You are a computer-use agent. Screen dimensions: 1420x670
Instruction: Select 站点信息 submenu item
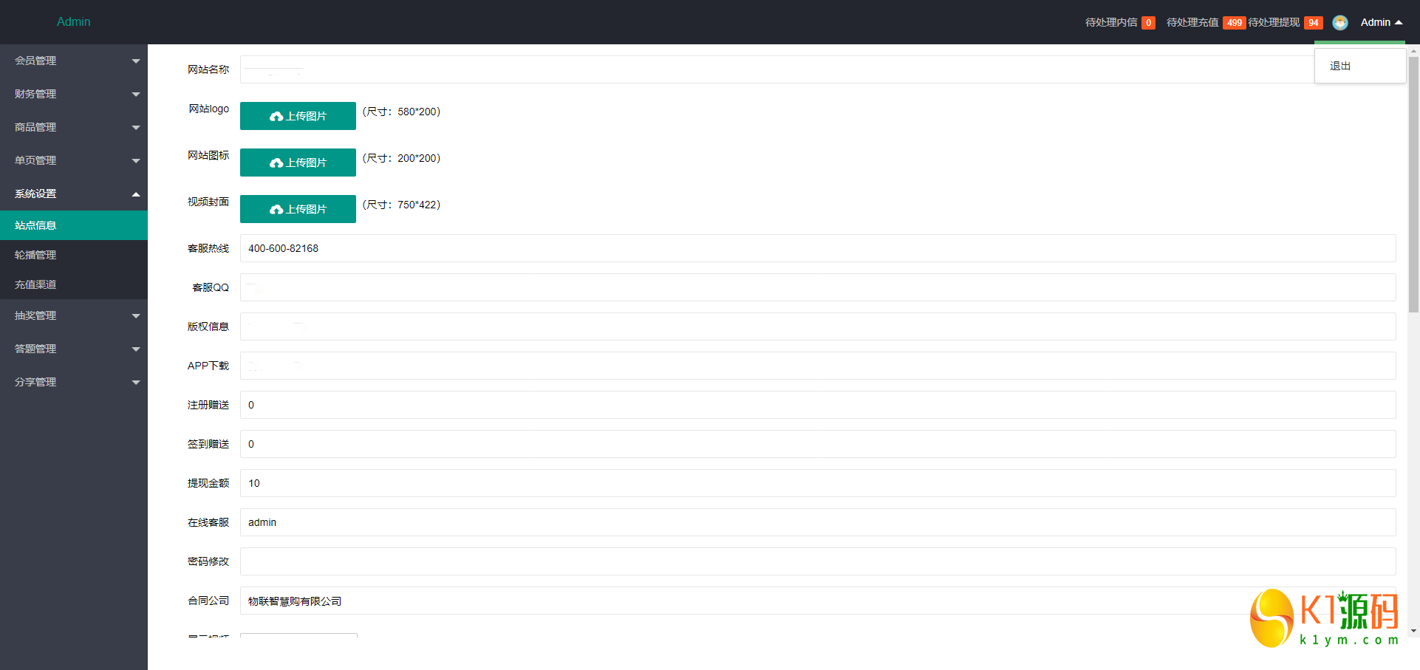tap(74, 225)
